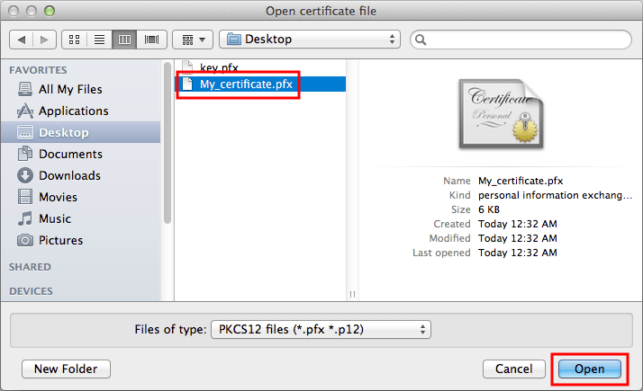Switch to list view
Viewport: 643px width, 391px height.
coord(99,40)
